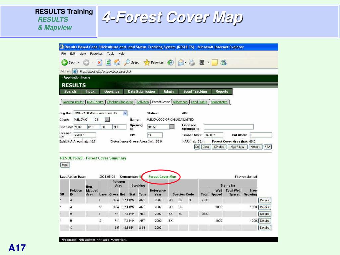The image size is (340, 255).
Task: Select the Admin navigation tab
Action: tap(169, 92)
